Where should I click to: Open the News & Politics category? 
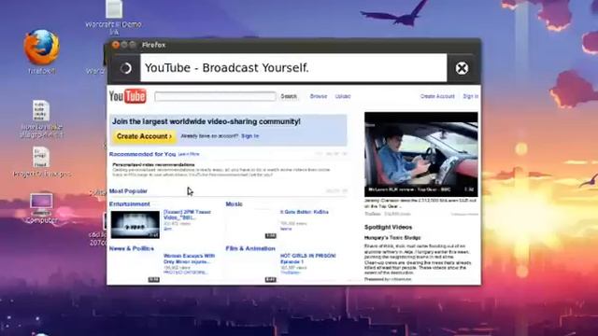click(132, 248)
